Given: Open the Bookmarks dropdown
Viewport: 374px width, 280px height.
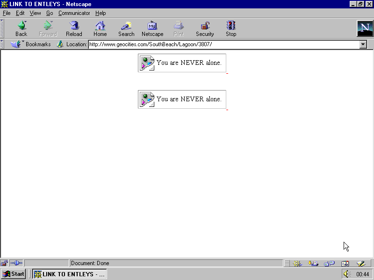Looking at the screenshot, I should tap(31, 44).
